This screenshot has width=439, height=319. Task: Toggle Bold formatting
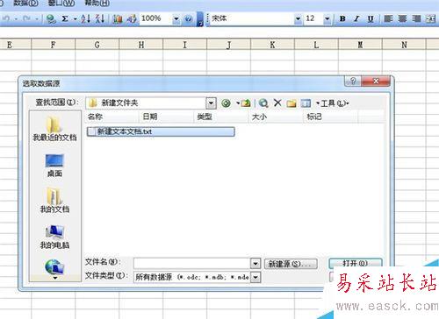[342, 19]
